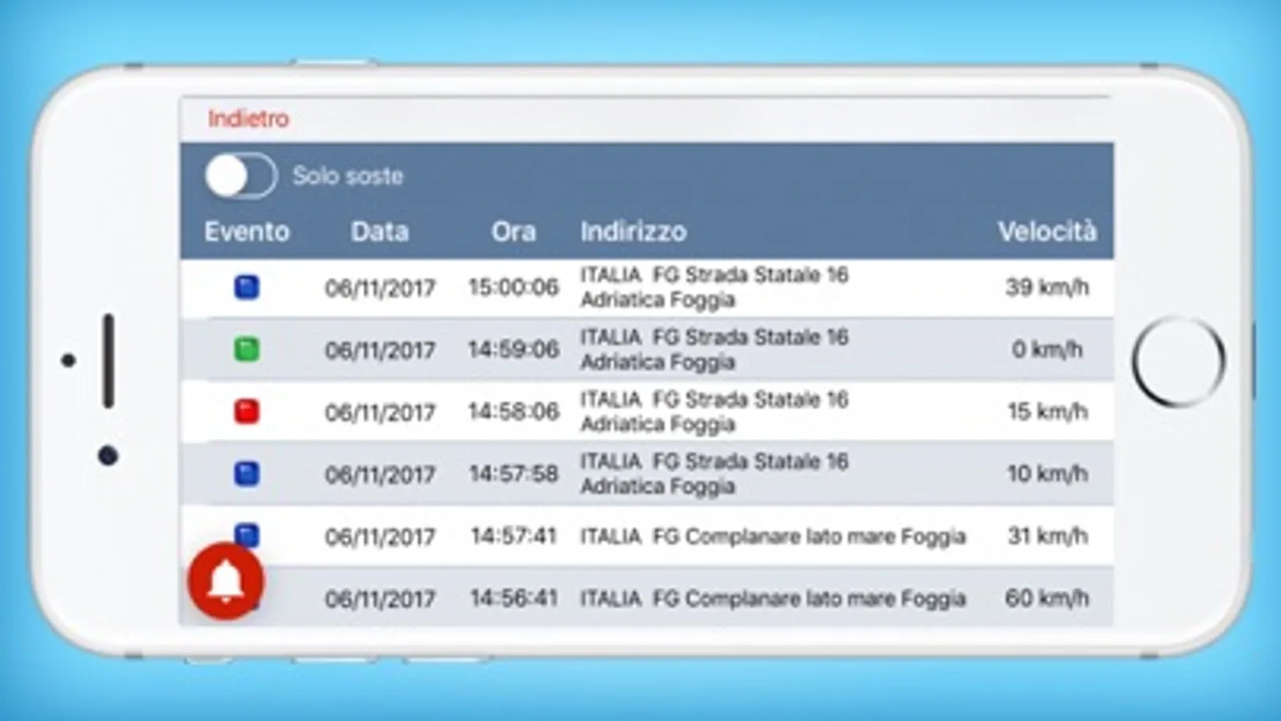
Task: Select the 39 km/h speed value
Action: pyautogui.click(x=1047, y=287)
